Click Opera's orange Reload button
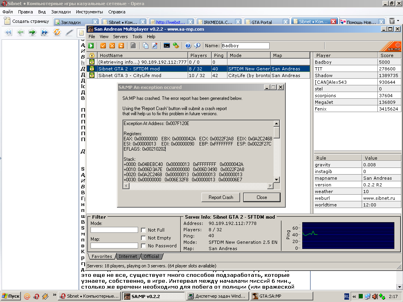This screenshot has height=302, width=403. tap(57, 32)
